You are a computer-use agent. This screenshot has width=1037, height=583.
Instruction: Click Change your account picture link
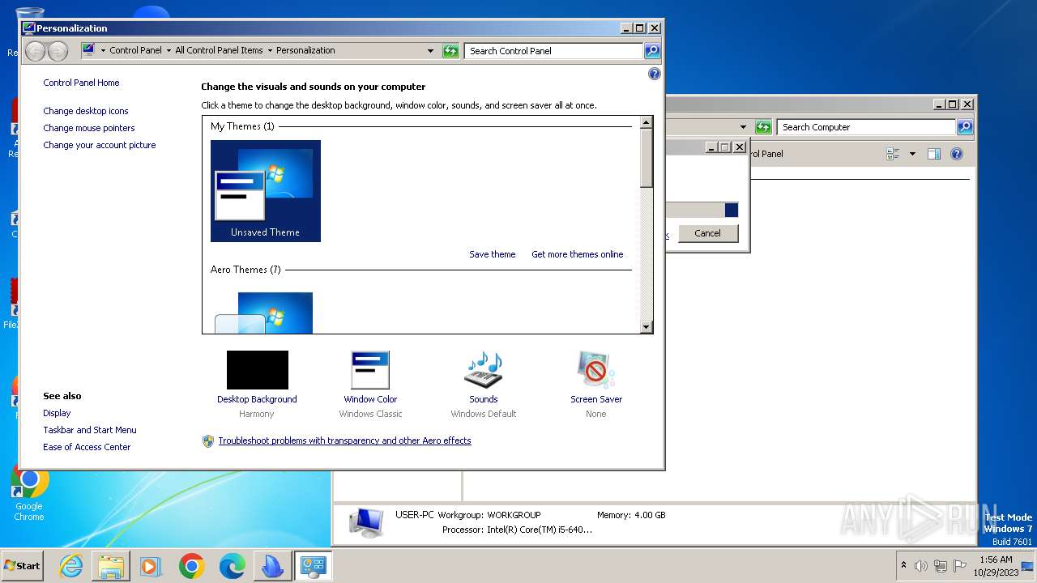pyautogui.click(x=100, y=145)
